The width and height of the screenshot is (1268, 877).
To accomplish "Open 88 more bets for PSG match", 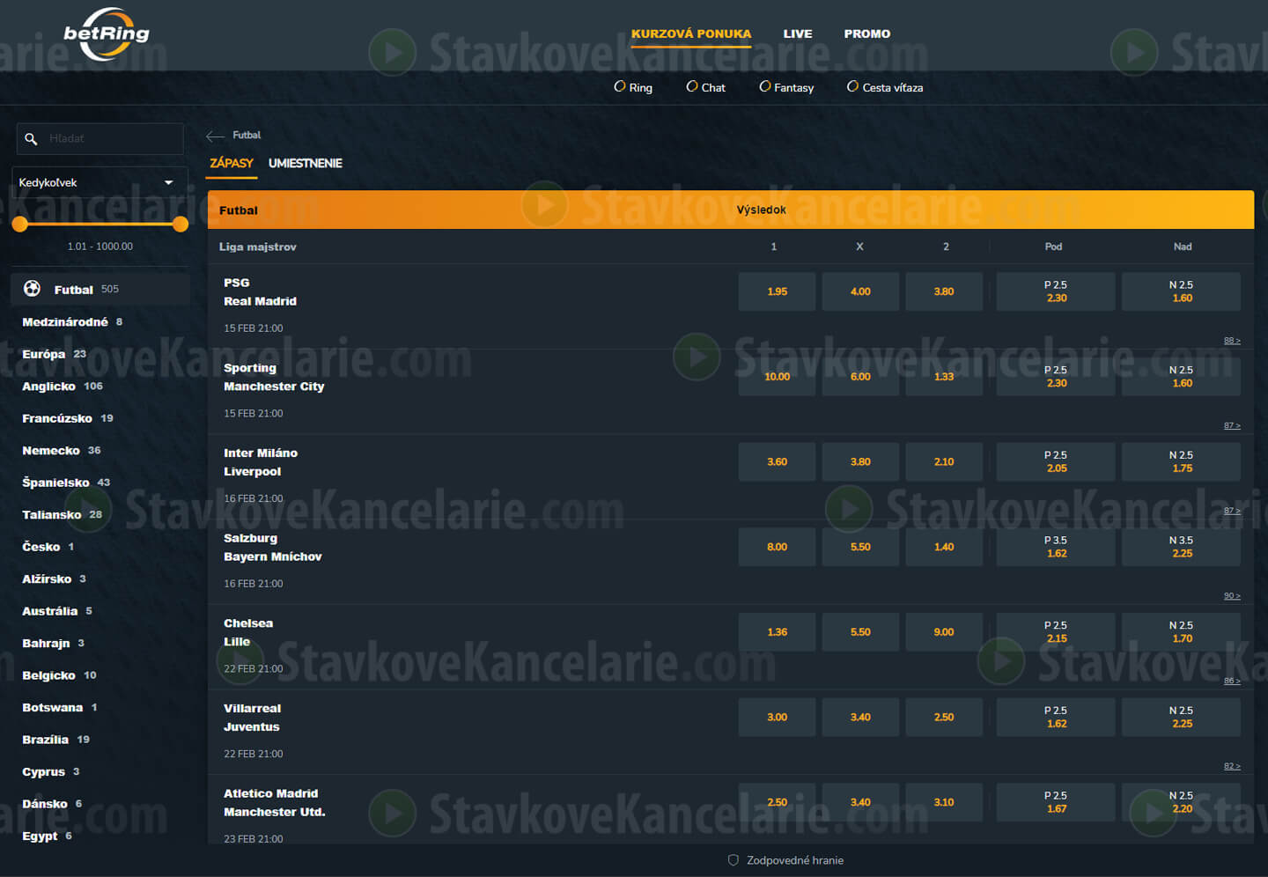I will click(x=1232, y=341).
